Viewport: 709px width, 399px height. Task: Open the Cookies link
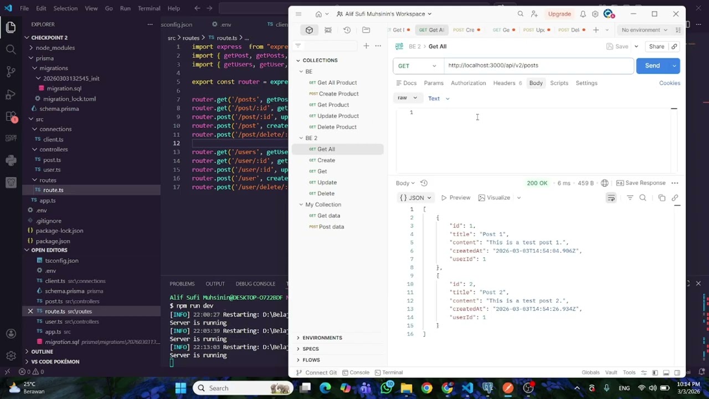(669, 83)
